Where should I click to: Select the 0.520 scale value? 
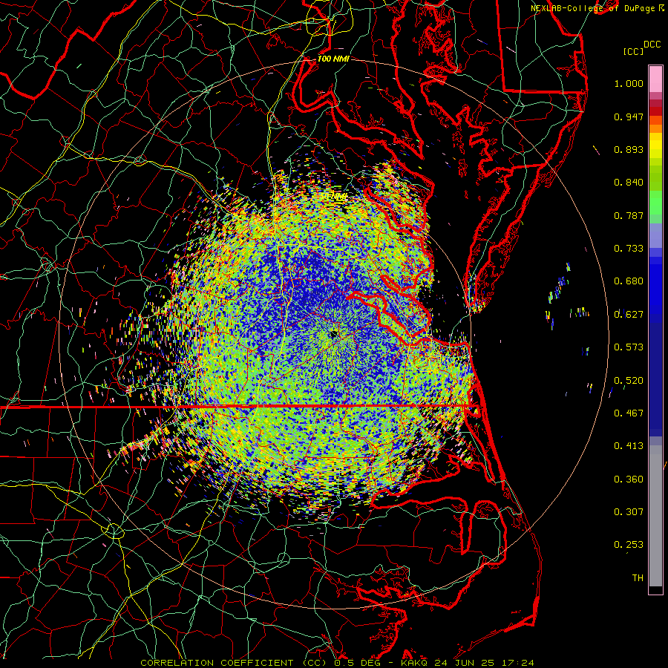pos(629,381)
